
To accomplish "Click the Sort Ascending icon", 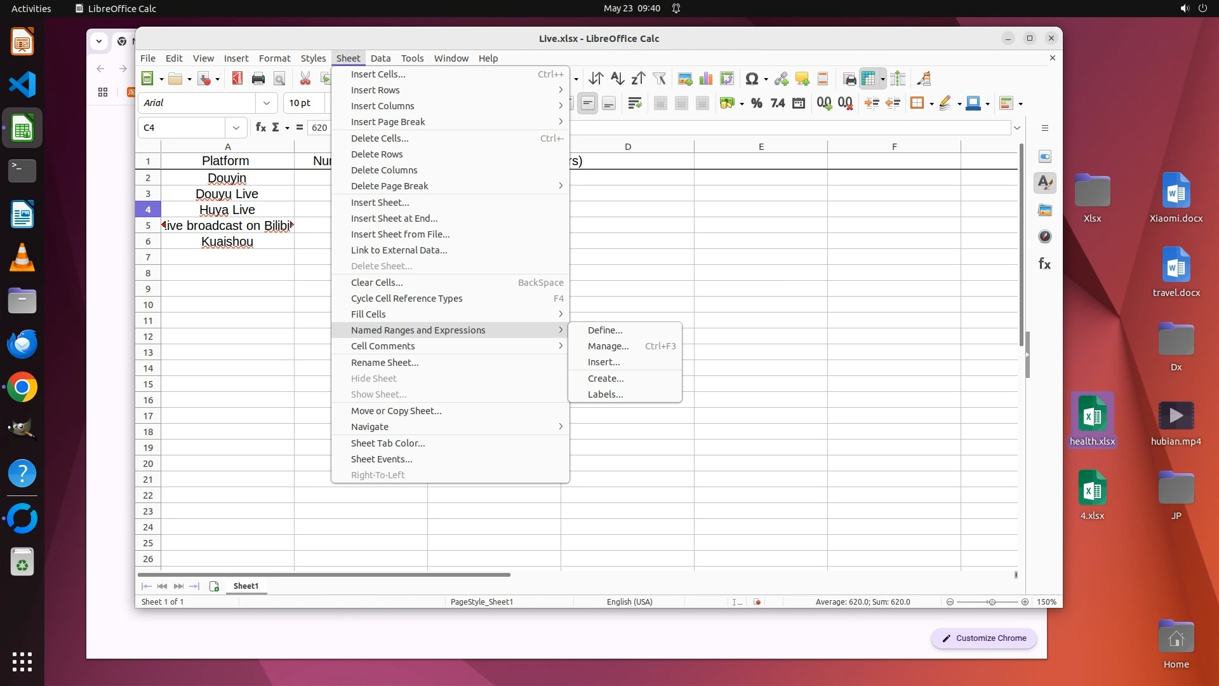I will pyautogui.click(x=616, y=79).
